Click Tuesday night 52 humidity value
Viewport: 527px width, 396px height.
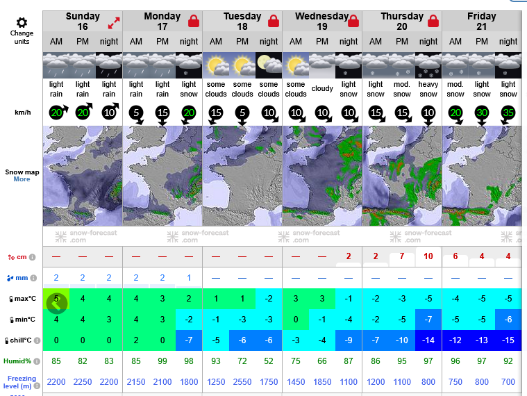(x=269, y=361)
